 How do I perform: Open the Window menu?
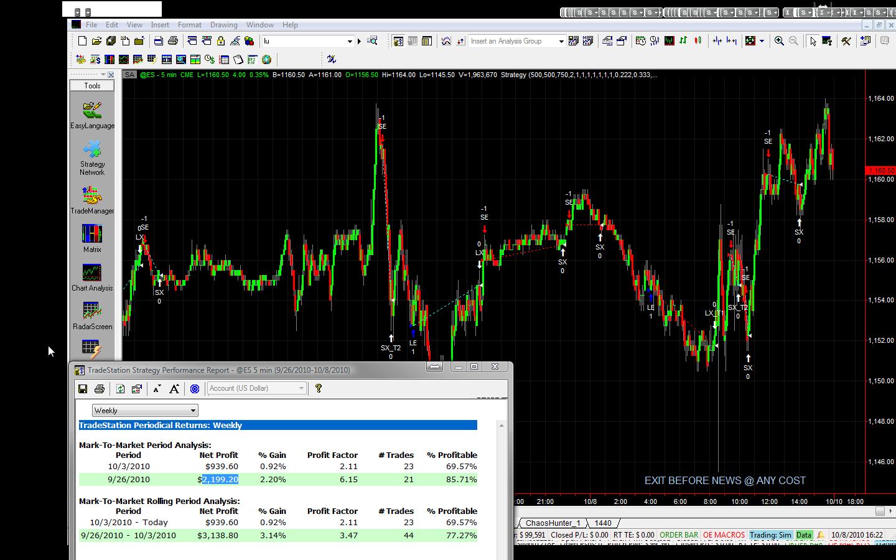coord(259,25)
